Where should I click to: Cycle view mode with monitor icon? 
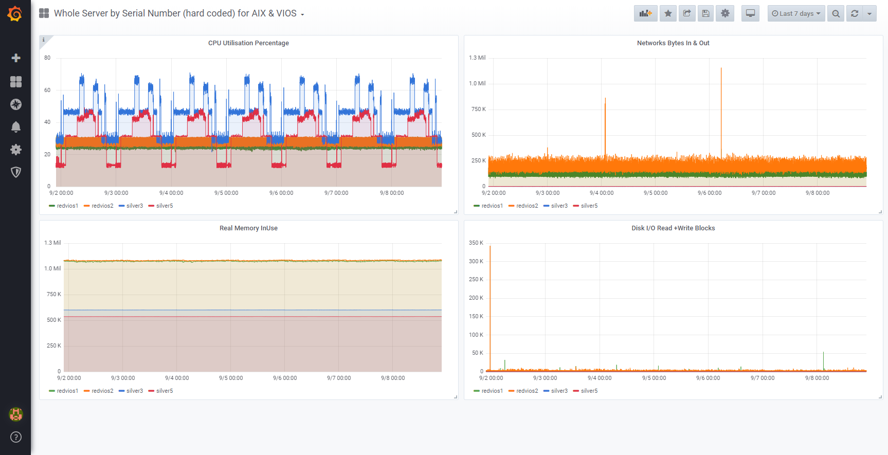(x=751, y=13)
